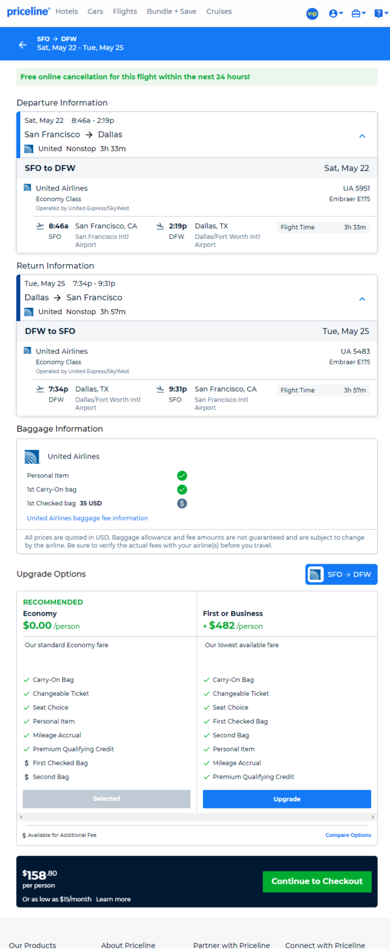Open the Hotels menu item

click(x=67, y=12)
